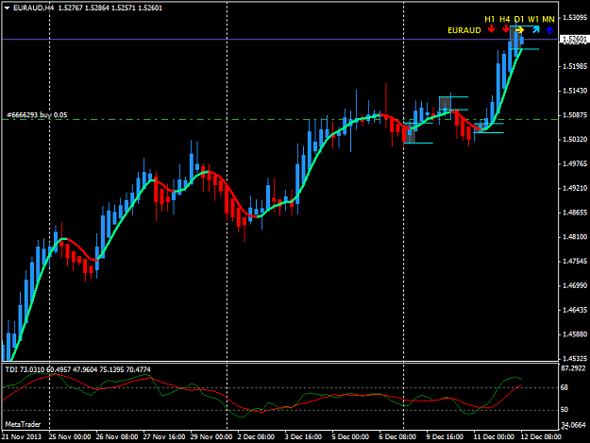Click price scale value 1.50875
The image size is (590, 443).
point(575,115)
